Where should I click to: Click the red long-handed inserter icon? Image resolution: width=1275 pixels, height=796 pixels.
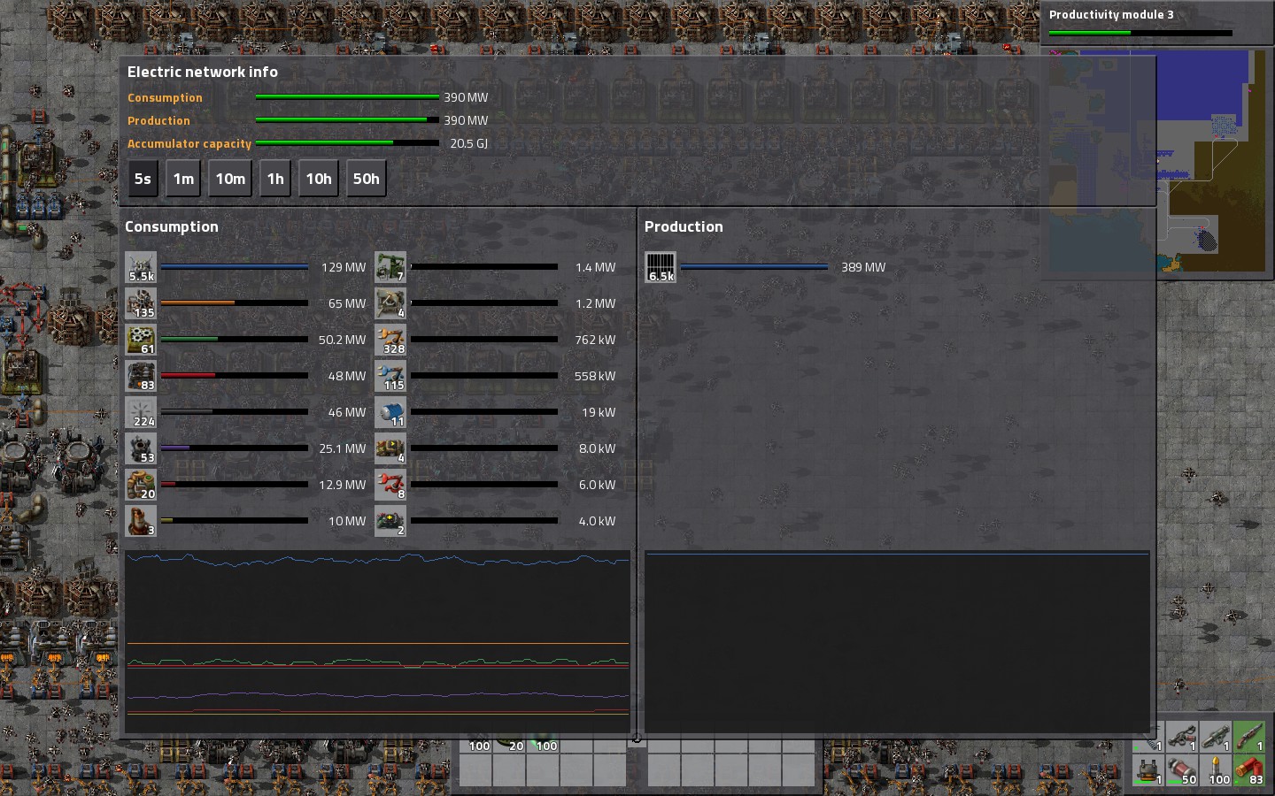click(x=390, y=485)
